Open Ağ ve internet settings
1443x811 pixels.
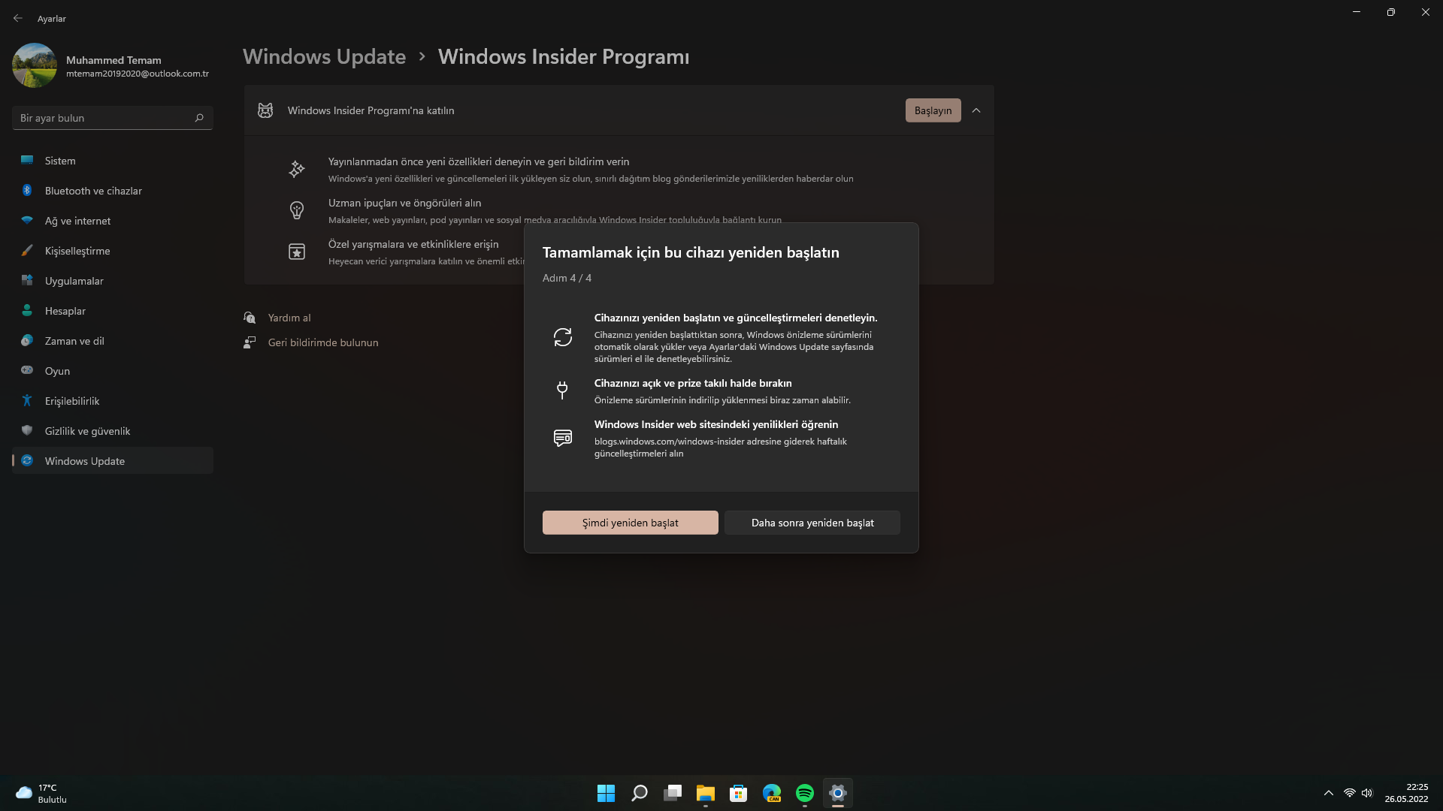coord(77,221)
